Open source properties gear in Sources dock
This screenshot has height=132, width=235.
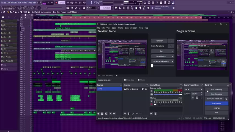pos(132,114)
